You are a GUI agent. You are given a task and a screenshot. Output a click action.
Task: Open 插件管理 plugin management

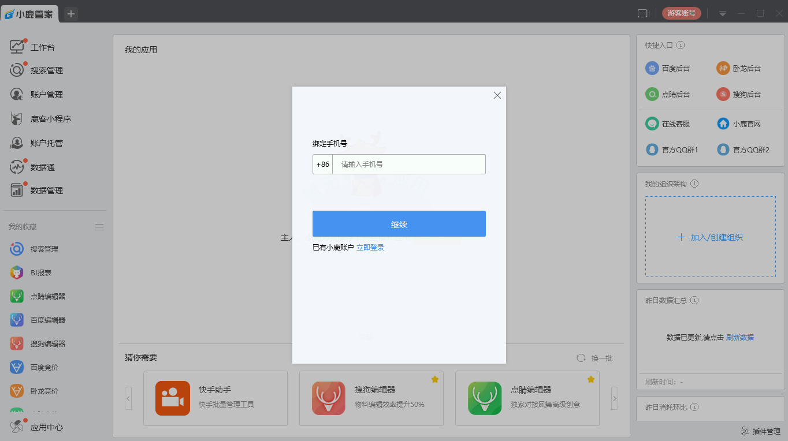(x=760, y=431)
